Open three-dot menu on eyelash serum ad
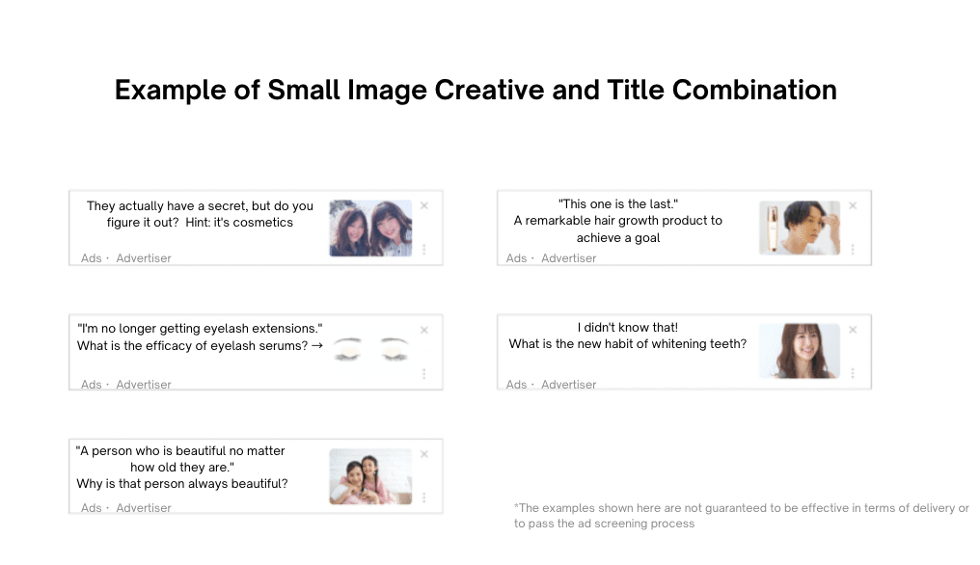The image size is (980, 565). pos(424,374)
